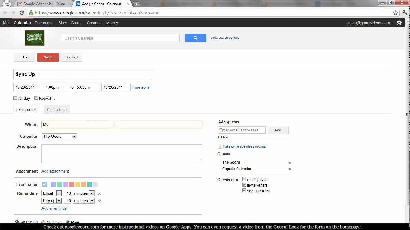Open Contacts from the top bar
Screen dimensions: 410x230
(x=95, y=23)
